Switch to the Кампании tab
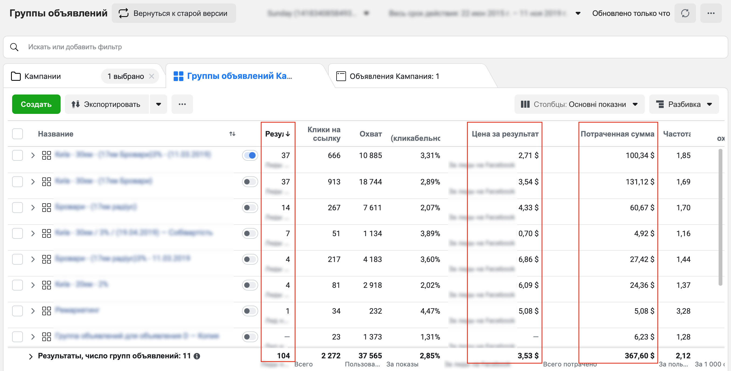 click(x=43, y=76)
